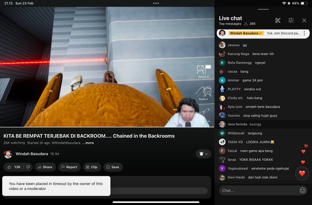Open avatar of TAMA XD
This screenshot has height=205, width=312.
[x=222, y=142]
